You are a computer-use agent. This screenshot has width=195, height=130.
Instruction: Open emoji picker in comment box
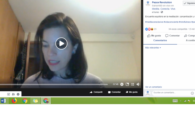pos(192,93)
